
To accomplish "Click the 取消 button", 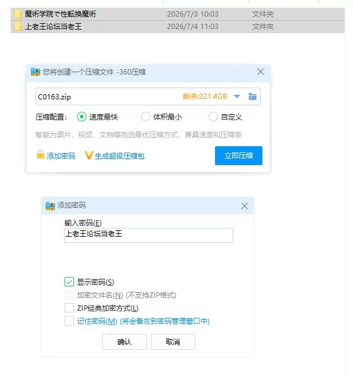I will pyautogui.click(x=173, y=341).
